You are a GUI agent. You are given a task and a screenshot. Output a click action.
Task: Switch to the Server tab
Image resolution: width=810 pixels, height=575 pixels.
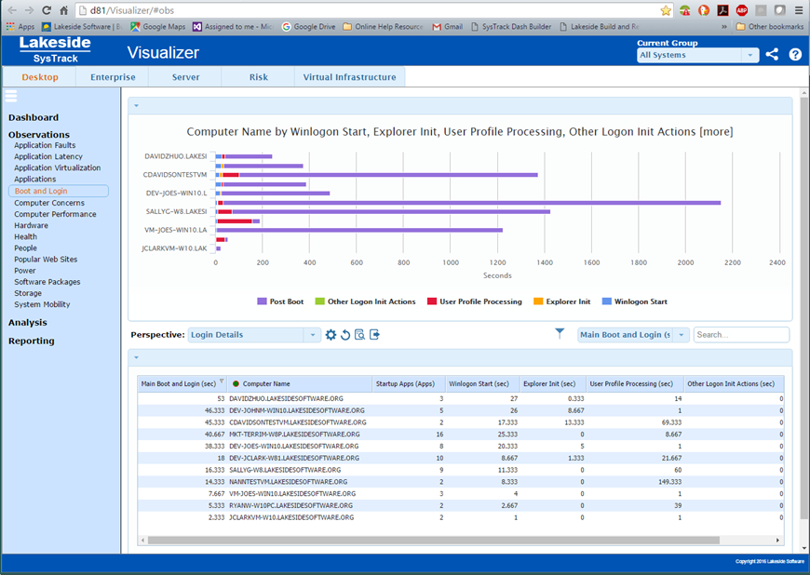point(185,77)
